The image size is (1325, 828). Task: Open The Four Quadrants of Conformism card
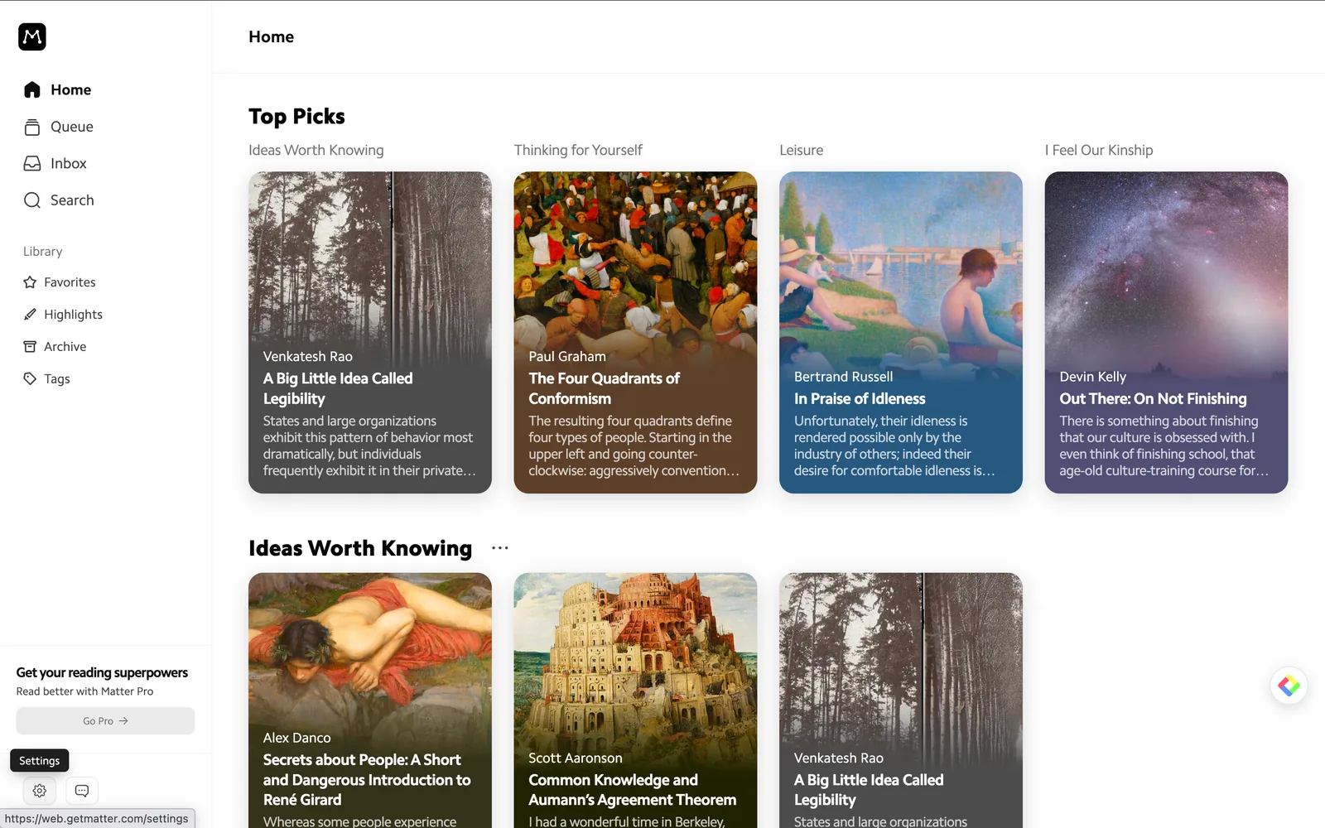click(635, 332)
